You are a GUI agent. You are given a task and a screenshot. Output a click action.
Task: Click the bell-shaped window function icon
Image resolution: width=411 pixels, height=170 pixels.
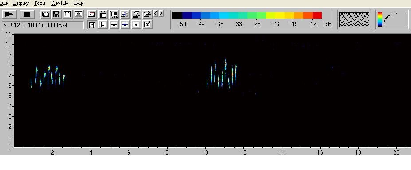click(78, 14)
